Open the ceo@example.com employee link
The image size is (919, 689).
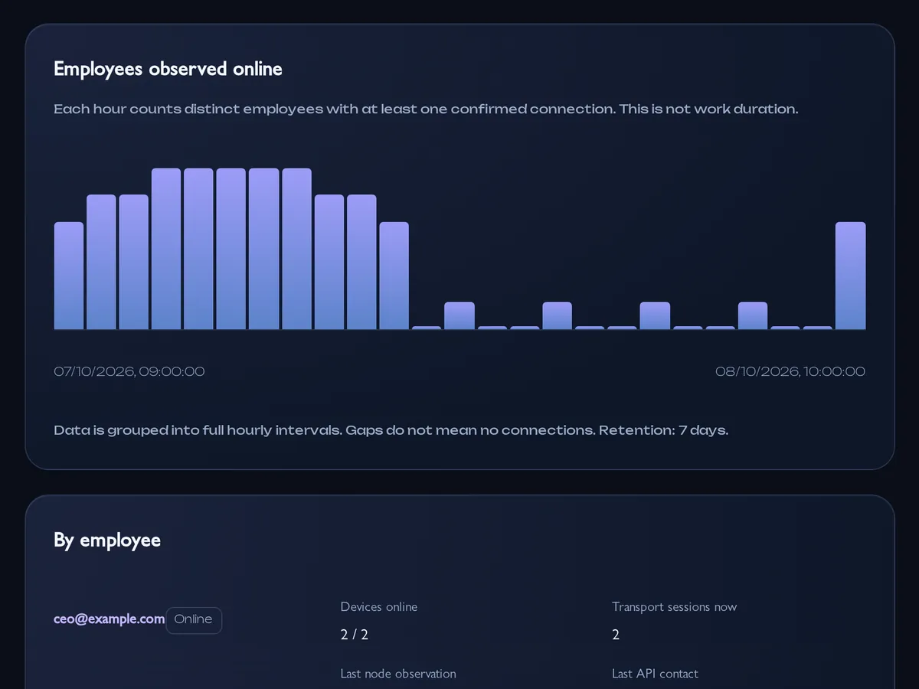point(109,619)
